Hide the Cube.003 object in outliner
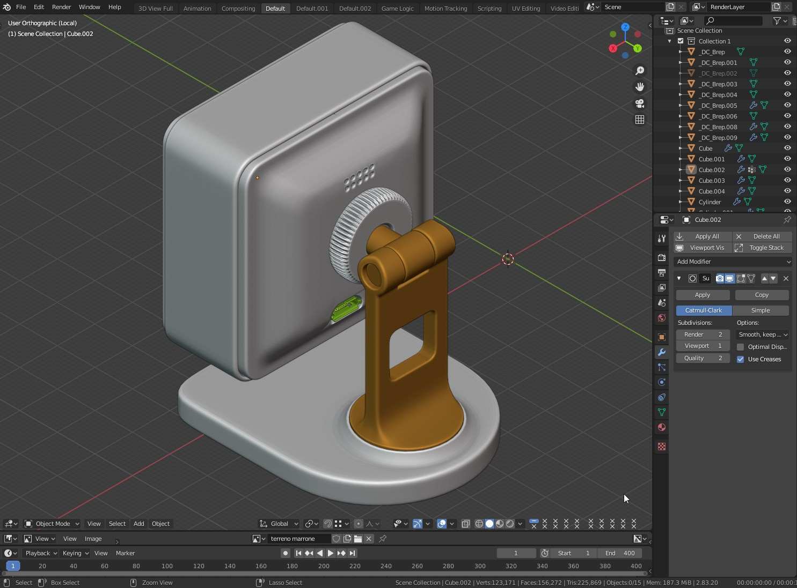 point(787,181)
